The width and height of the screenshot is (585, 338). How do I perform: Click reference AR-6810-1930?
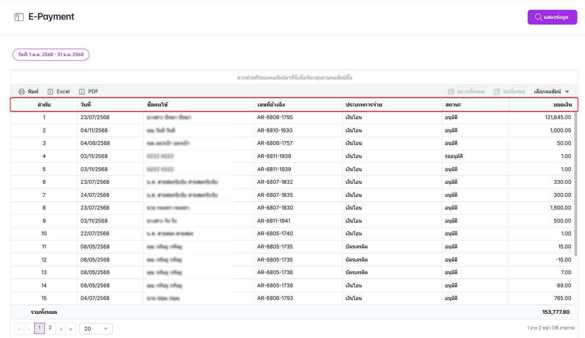[275, 130]
